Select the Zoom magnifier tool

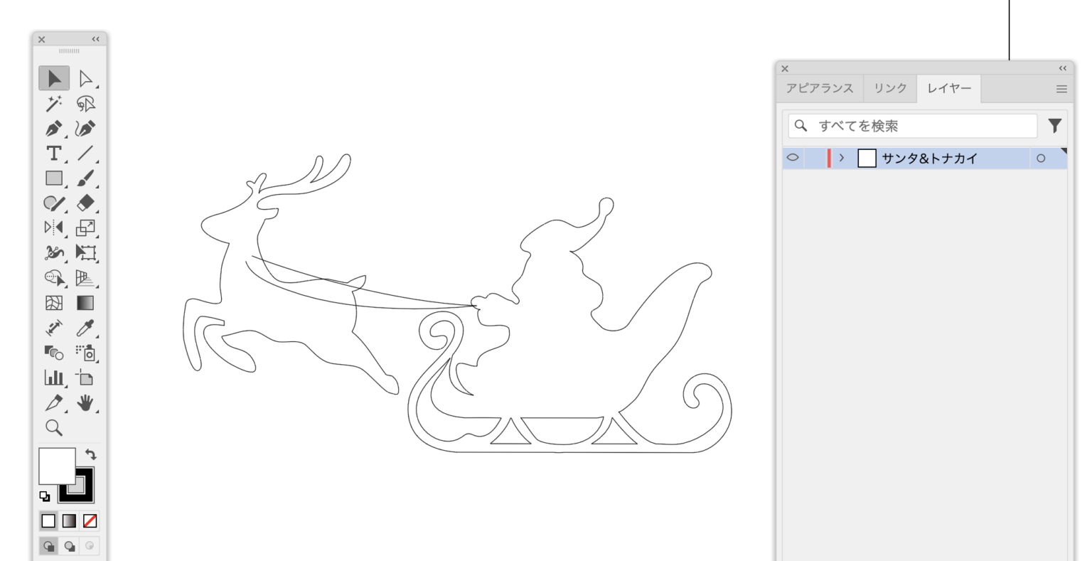(x=54, y=427)
